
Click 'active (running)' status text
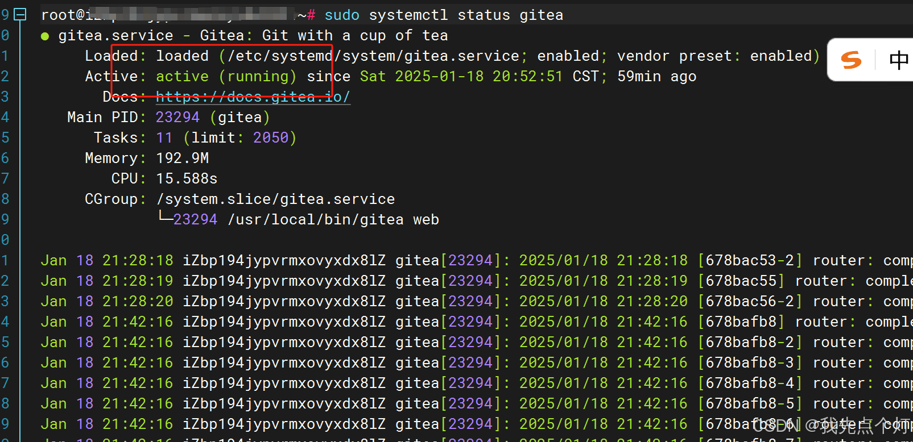point(226,77)
